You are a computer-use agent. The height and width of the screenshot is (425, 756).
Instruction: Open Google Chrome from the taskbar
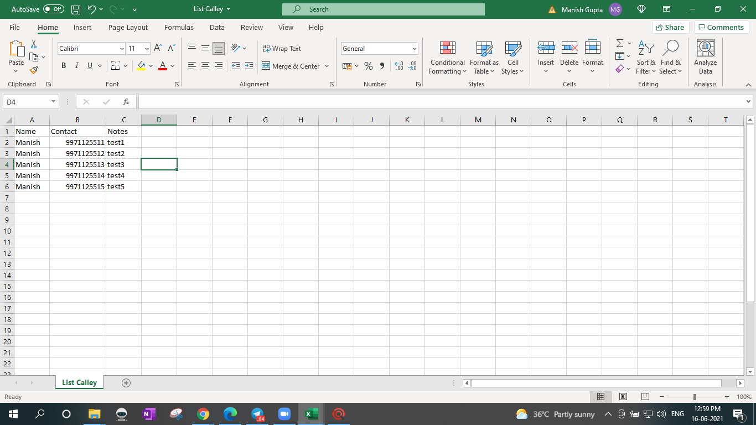click(x=203, y=414)
